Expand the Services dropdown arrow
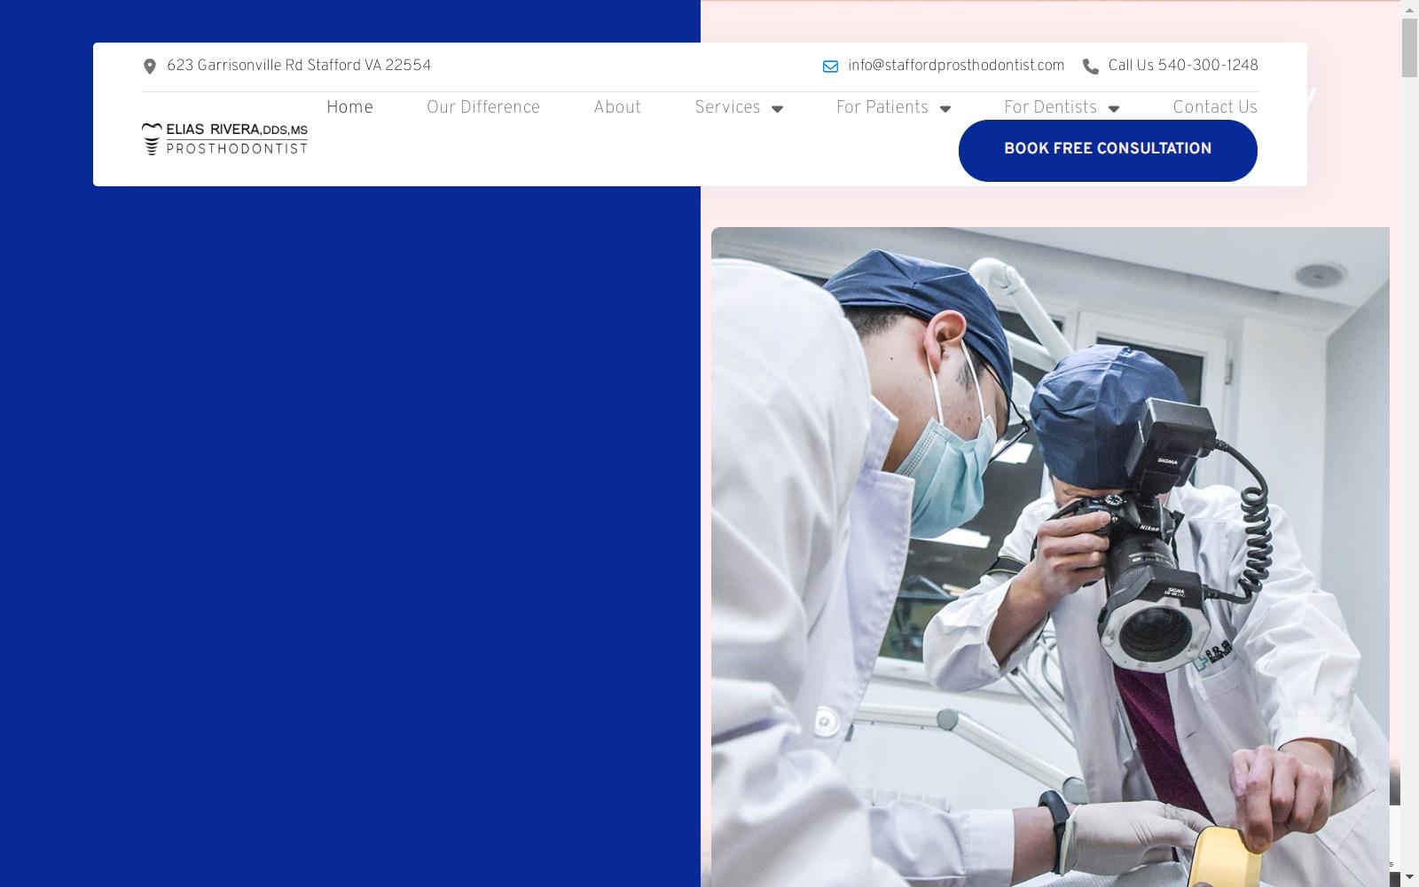The height and width of the screenshot is (887, 1419). [x=777, y=109]
